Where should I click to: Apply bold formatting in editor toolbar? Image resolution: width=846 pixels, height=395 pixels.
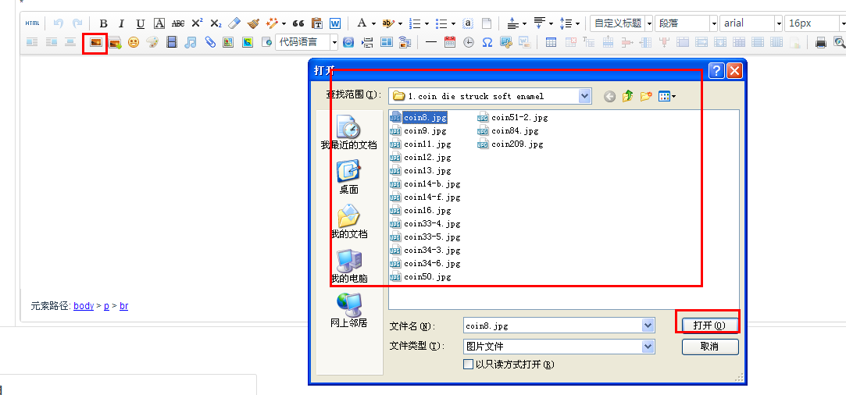pyautogui.click(x=104, y=23)
